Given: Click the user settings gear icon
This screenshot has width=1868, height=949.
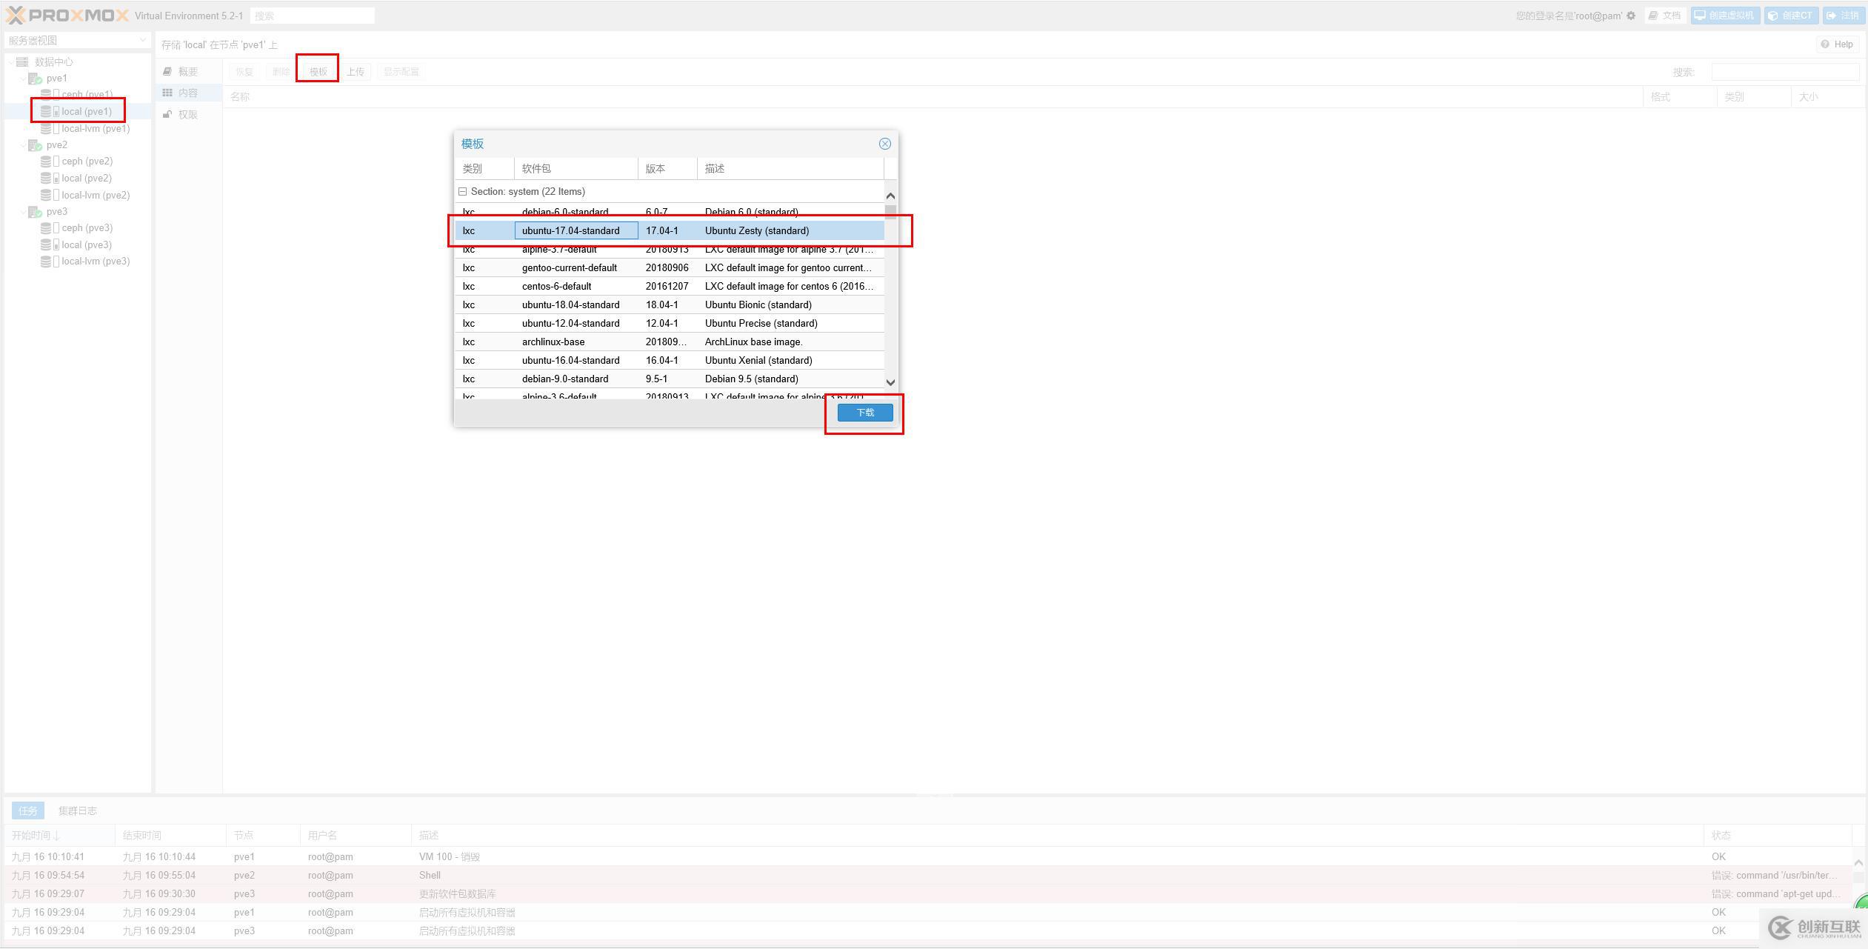Looking at the screenshot, I should [1631, 16].
